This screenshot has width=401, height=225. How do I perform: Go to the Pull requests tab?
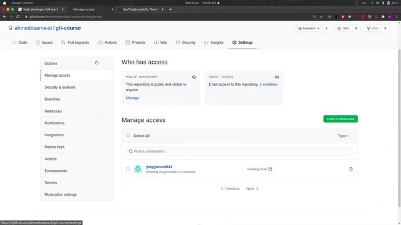tap(75, 42)
